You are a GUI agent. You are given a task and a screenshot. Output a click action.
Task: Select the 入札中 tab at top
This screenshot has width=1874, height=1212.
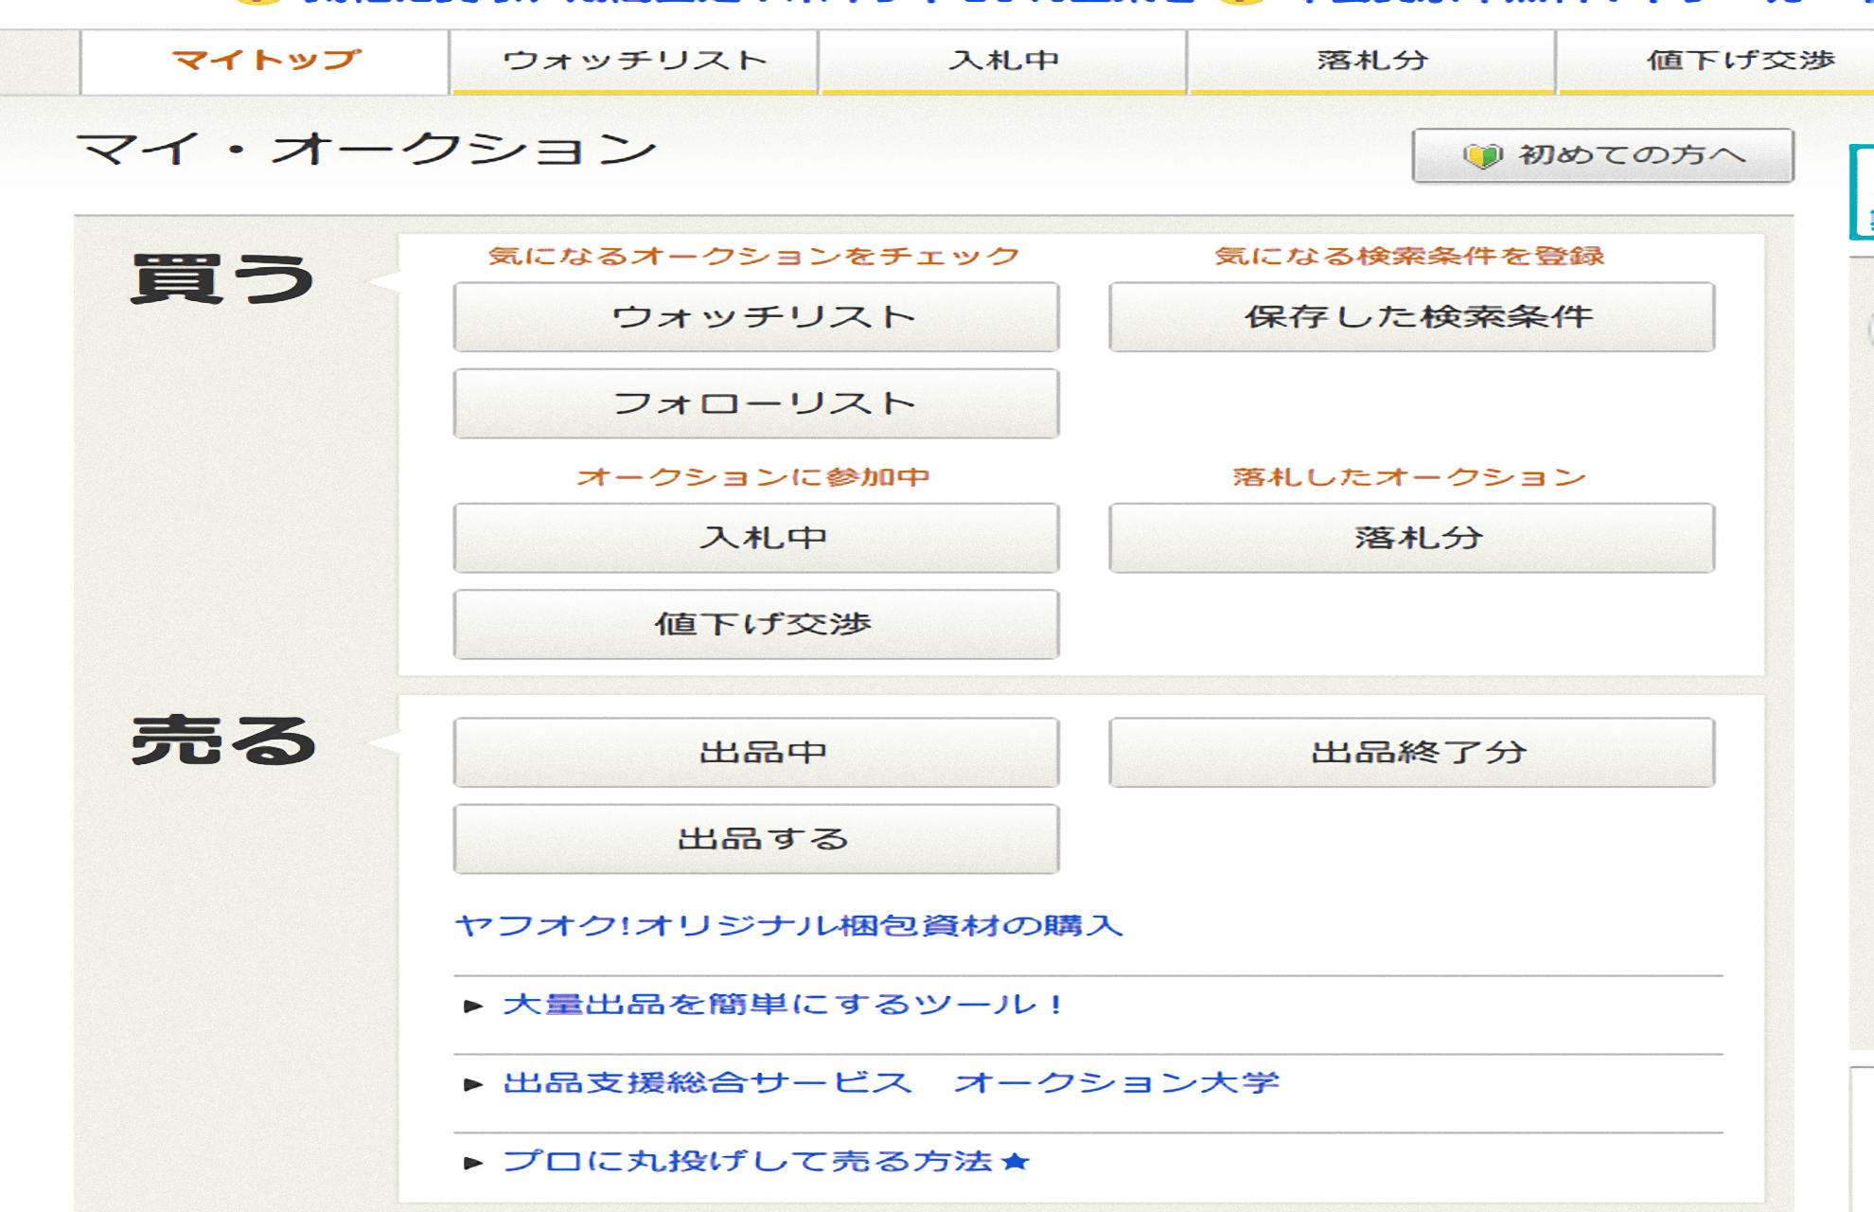[1003, 61]
